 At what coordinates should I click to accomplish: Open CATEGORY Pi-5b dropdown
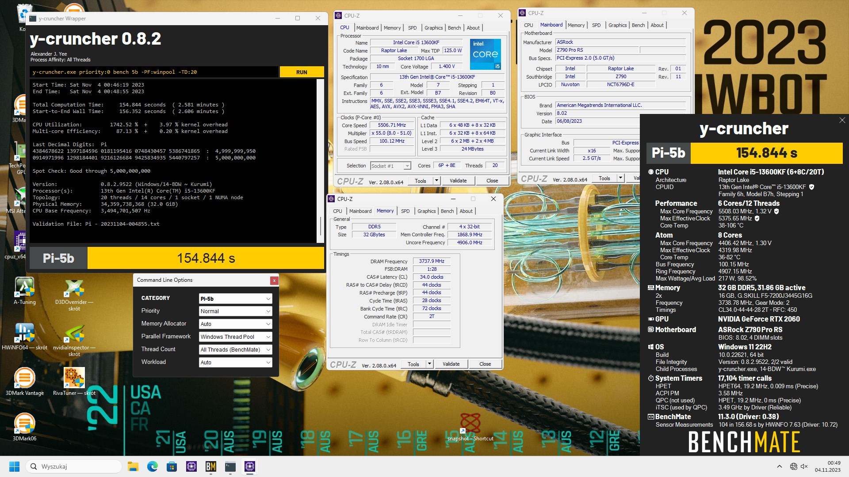coord(235,299)
